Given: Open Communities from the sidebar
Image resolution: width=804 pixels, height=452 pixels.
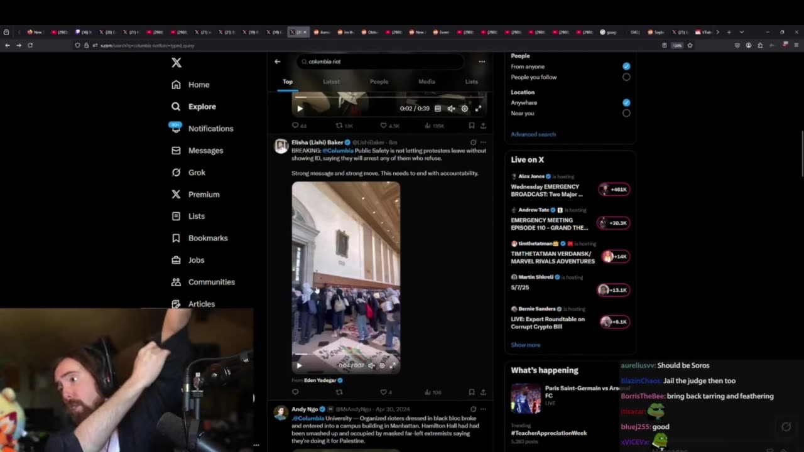Looking at the screenshot, I should (x=204, y=282).
